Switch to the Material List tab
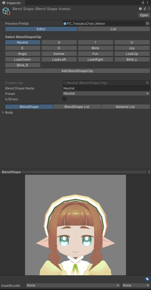This screenshot has width=151, height=290. (126, 107)
